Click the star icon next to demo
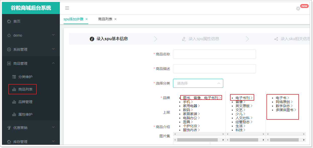 tap(9, 35)
